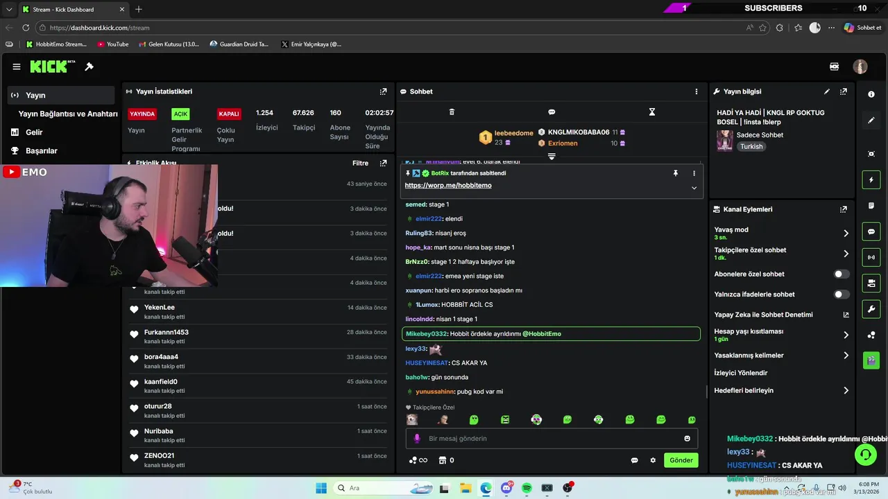Expand the pinned message chevron
The width and height of the screenshot is (888, 499).
click(x=694, y=188)
